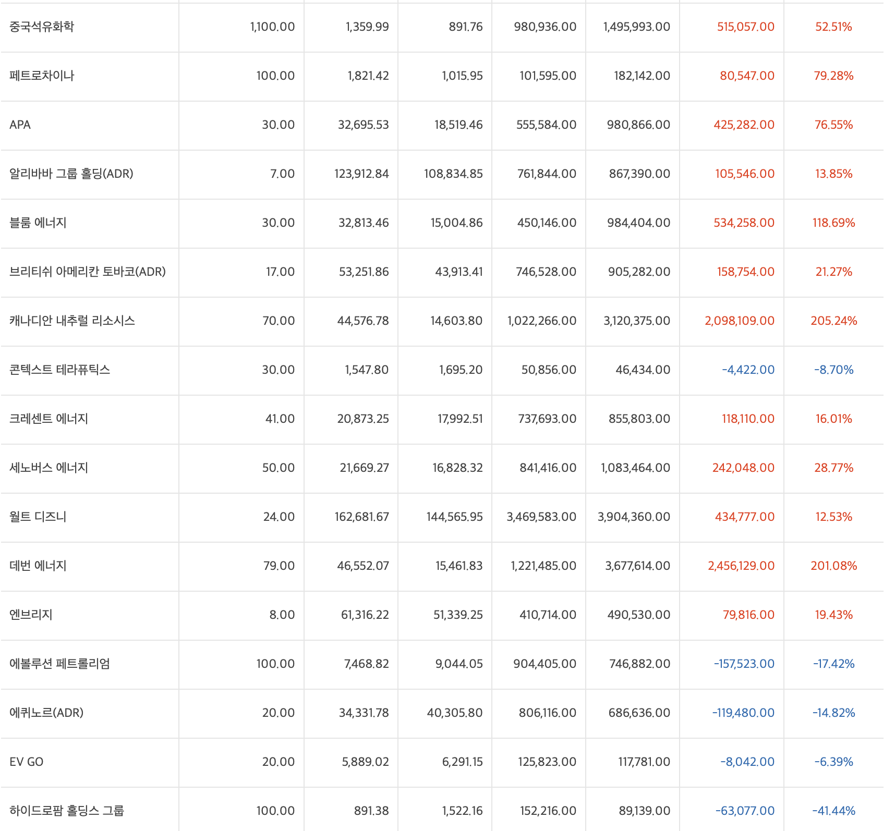Select the -6.39% return cell
895x831 pixels.
pos(833,762)
